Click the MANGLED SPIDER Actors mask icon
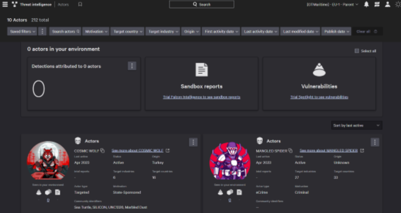The image size is (401, 213). click(x=260, y=141)
